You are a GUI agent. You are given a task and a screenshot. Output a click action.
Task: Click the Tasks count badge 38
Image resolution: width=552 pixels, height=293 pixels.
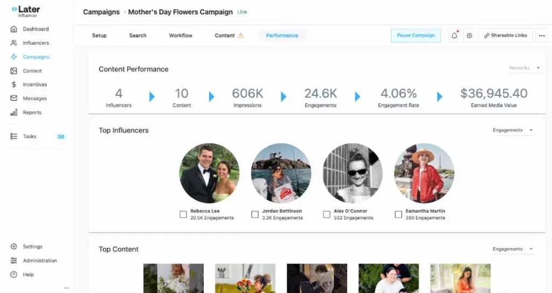(x=60, y=136)
